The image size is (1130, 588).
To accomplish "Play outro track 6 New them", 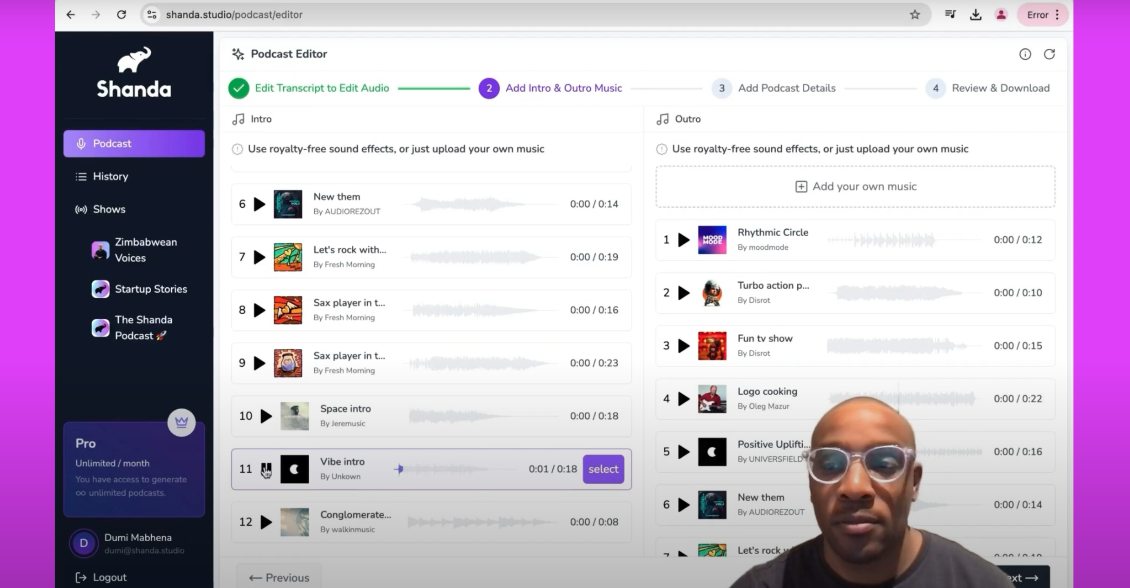I will 684,505.
